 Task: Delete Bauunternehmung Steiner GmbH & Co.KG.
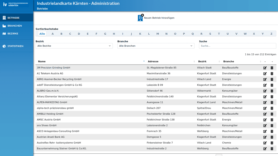[x=272, y=149]
